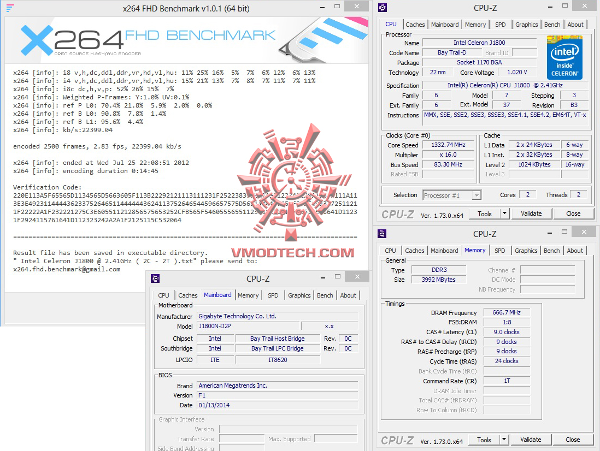Open Caches tab in Memory CPU-Z window

click(x=414, y=251)
